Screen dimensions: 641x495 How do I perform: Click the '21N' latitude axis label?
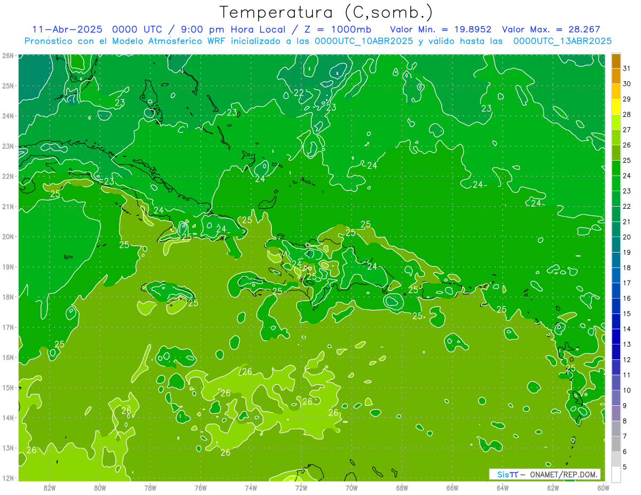point(8,206)
